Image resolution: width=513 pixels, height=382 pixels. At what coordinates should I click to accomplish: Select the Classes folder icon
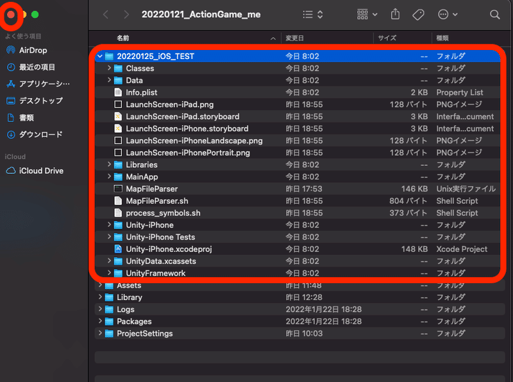118,69
